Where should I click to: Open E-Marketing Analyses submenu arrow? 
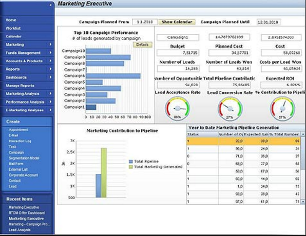[x=50, y=110]
